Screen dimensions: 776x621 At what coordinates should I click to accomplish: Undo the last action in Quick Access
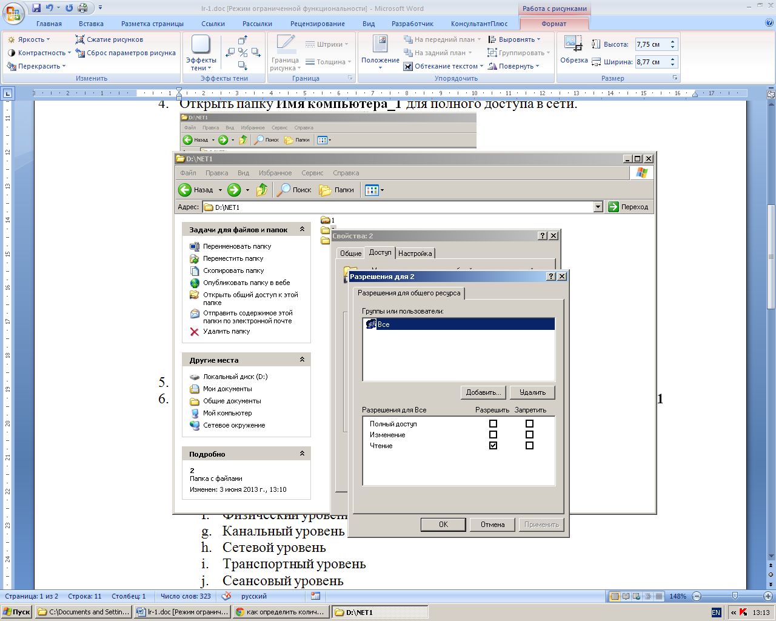[x=50, y=8]
